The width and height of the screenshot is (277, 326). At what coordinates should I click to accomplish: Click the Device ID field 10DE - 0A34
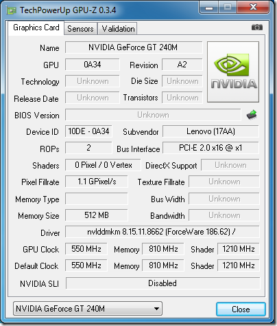[88, 131]
